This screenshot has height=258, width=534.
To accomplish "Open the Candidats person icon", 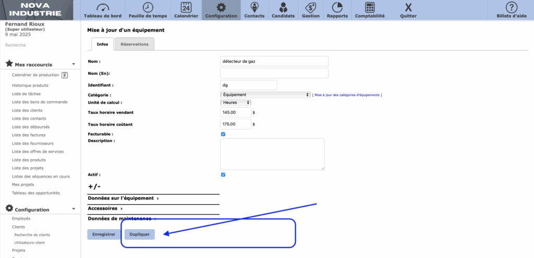I will pos(283,8).
